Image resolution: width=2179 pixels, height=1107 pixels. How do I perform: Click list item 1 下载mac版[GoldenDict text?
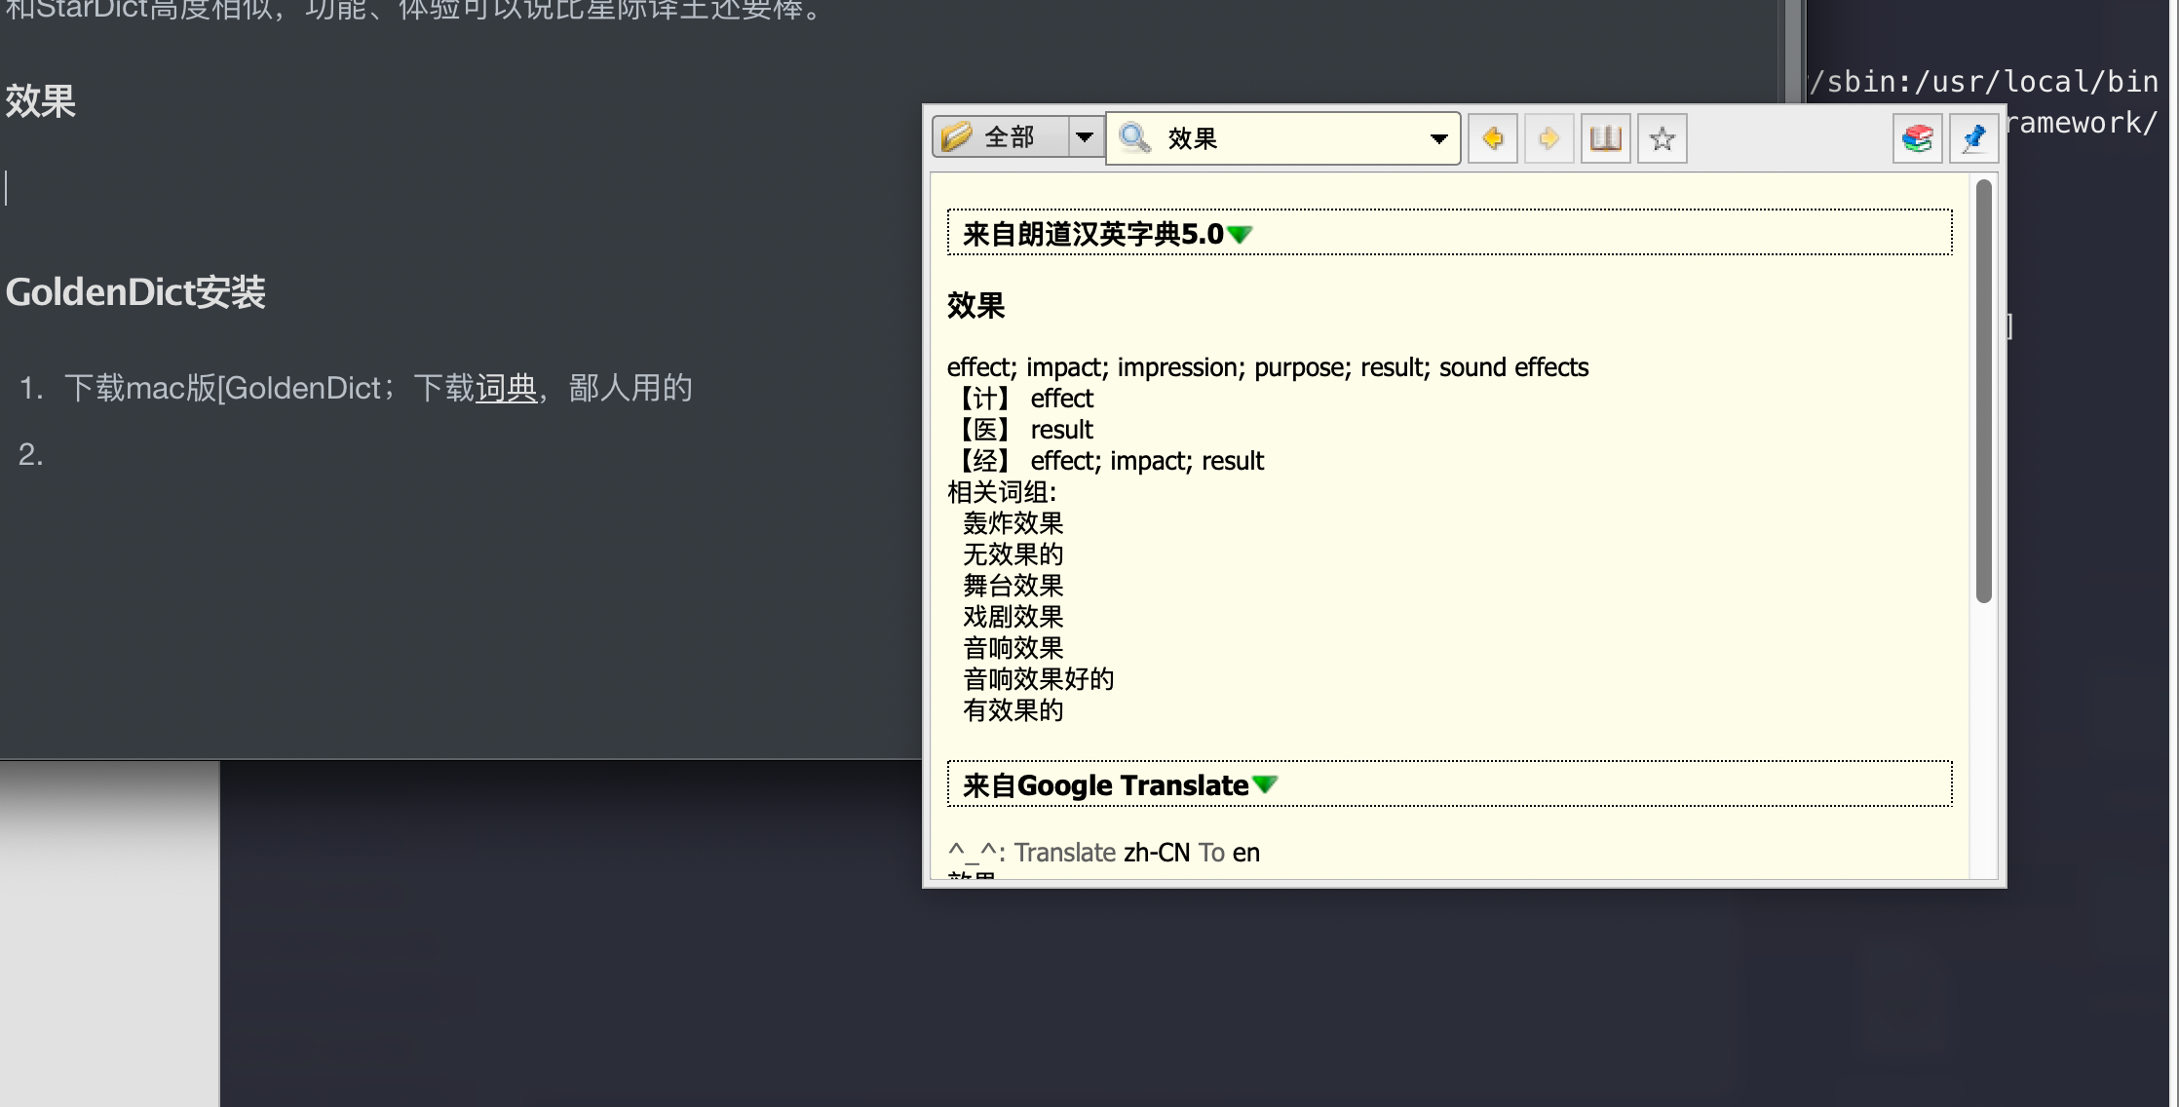[x=378, y=388]
